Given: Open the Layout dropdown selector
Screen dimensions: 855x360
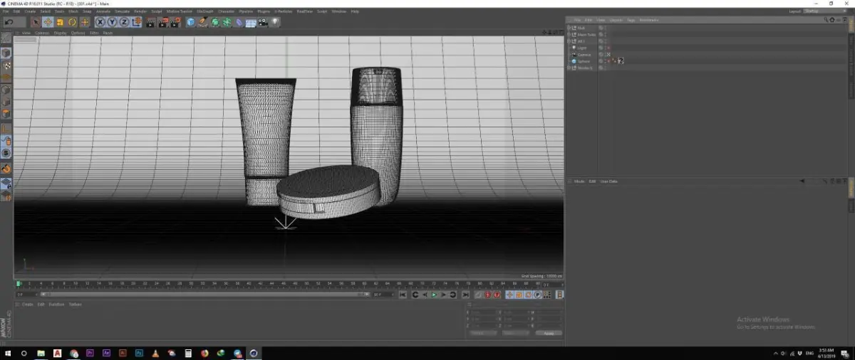Looking at the screenshot, I should point(826,11).
